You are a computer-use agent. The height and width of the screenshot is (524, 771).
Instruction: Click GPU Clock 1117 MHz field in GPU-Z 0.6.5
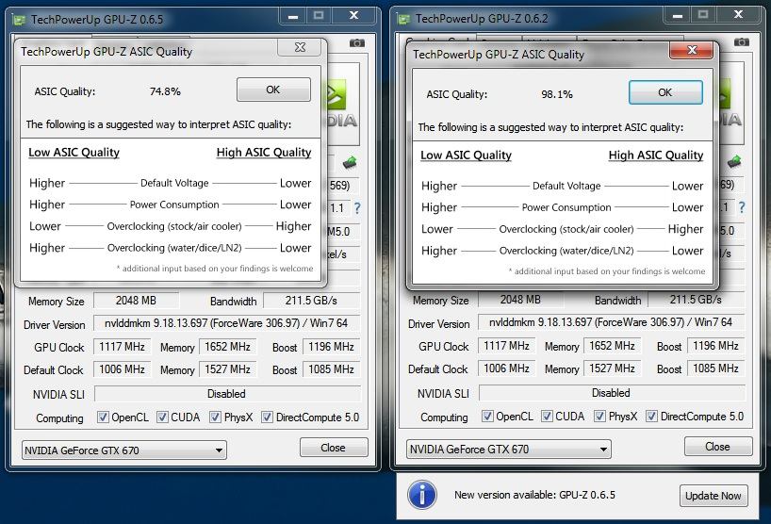[x=122, y=347]
